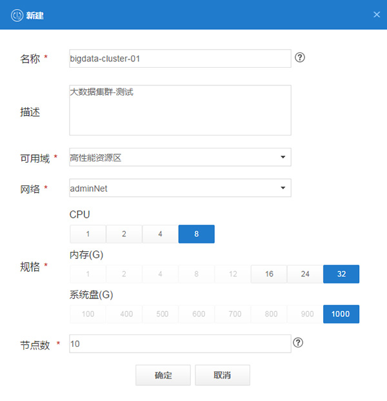Set memory to 16 G
Screen dimensions: 387x401
click(x=269, y=274)
